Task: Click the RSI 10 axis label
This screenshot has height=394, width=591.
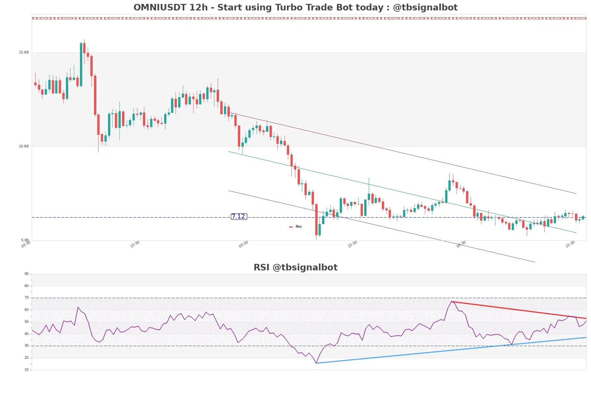Action: click(26, 370)
